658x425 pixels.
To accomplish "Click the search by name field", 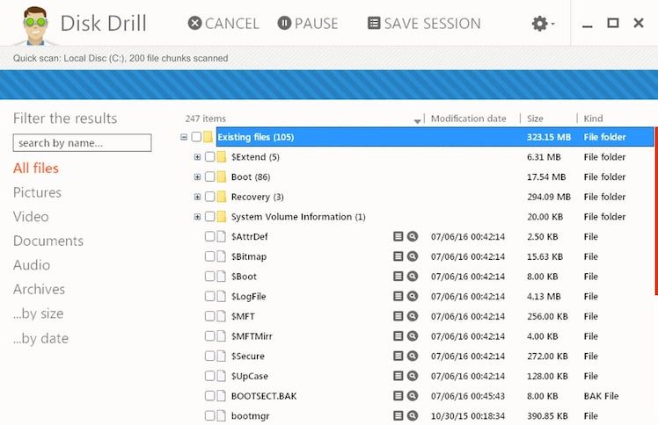I will pos(82,143).
